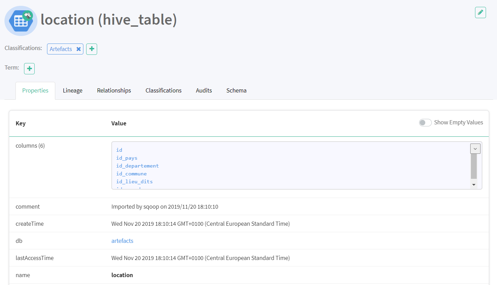
Task: View the Audits tab
Action: [204, 91]
